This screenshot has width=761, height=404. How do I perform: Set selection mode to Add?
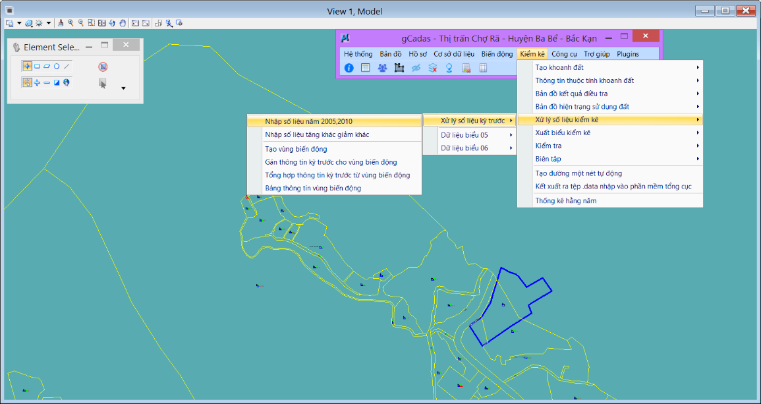(x=37, y=83)
